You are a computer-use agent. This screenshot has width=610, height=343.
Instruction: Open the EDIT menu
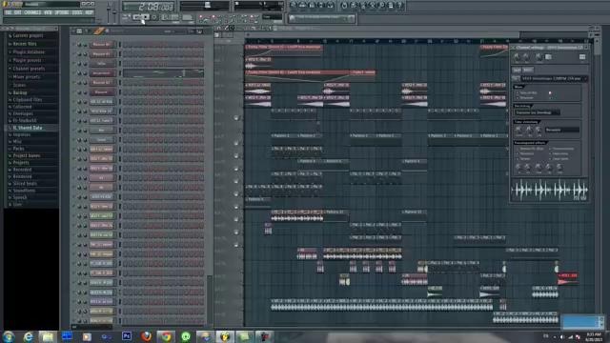coord(17,12)
